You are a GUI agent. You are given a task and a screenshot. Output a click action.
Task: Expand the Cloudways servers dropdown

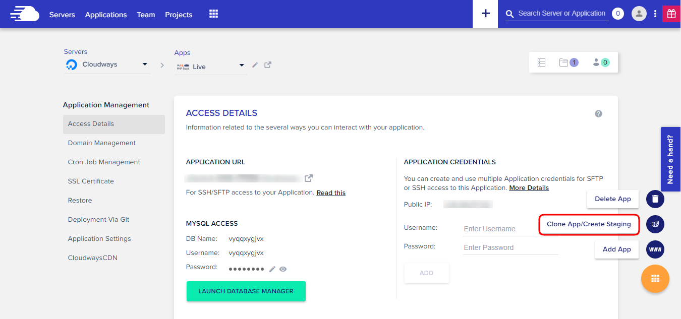tap(144, 65)
